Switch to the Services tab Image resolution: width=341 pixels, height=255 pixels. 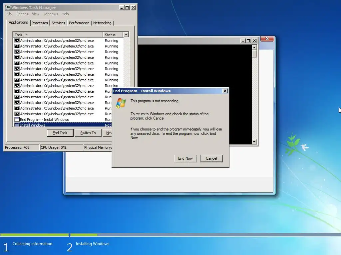tap(58, 23)
